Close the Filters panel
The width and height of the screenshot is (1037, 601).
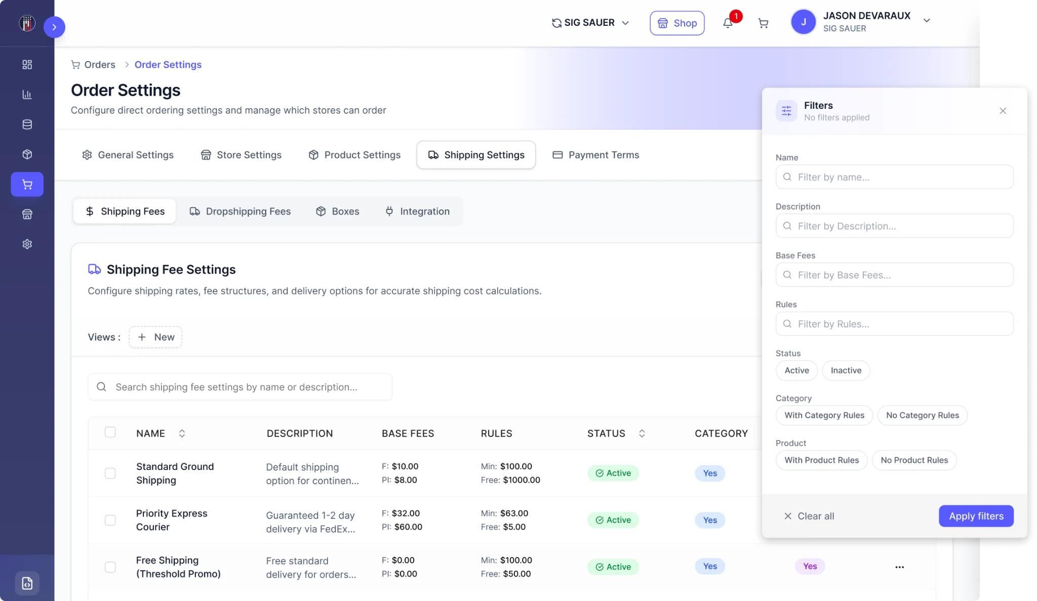[1003, 111]
